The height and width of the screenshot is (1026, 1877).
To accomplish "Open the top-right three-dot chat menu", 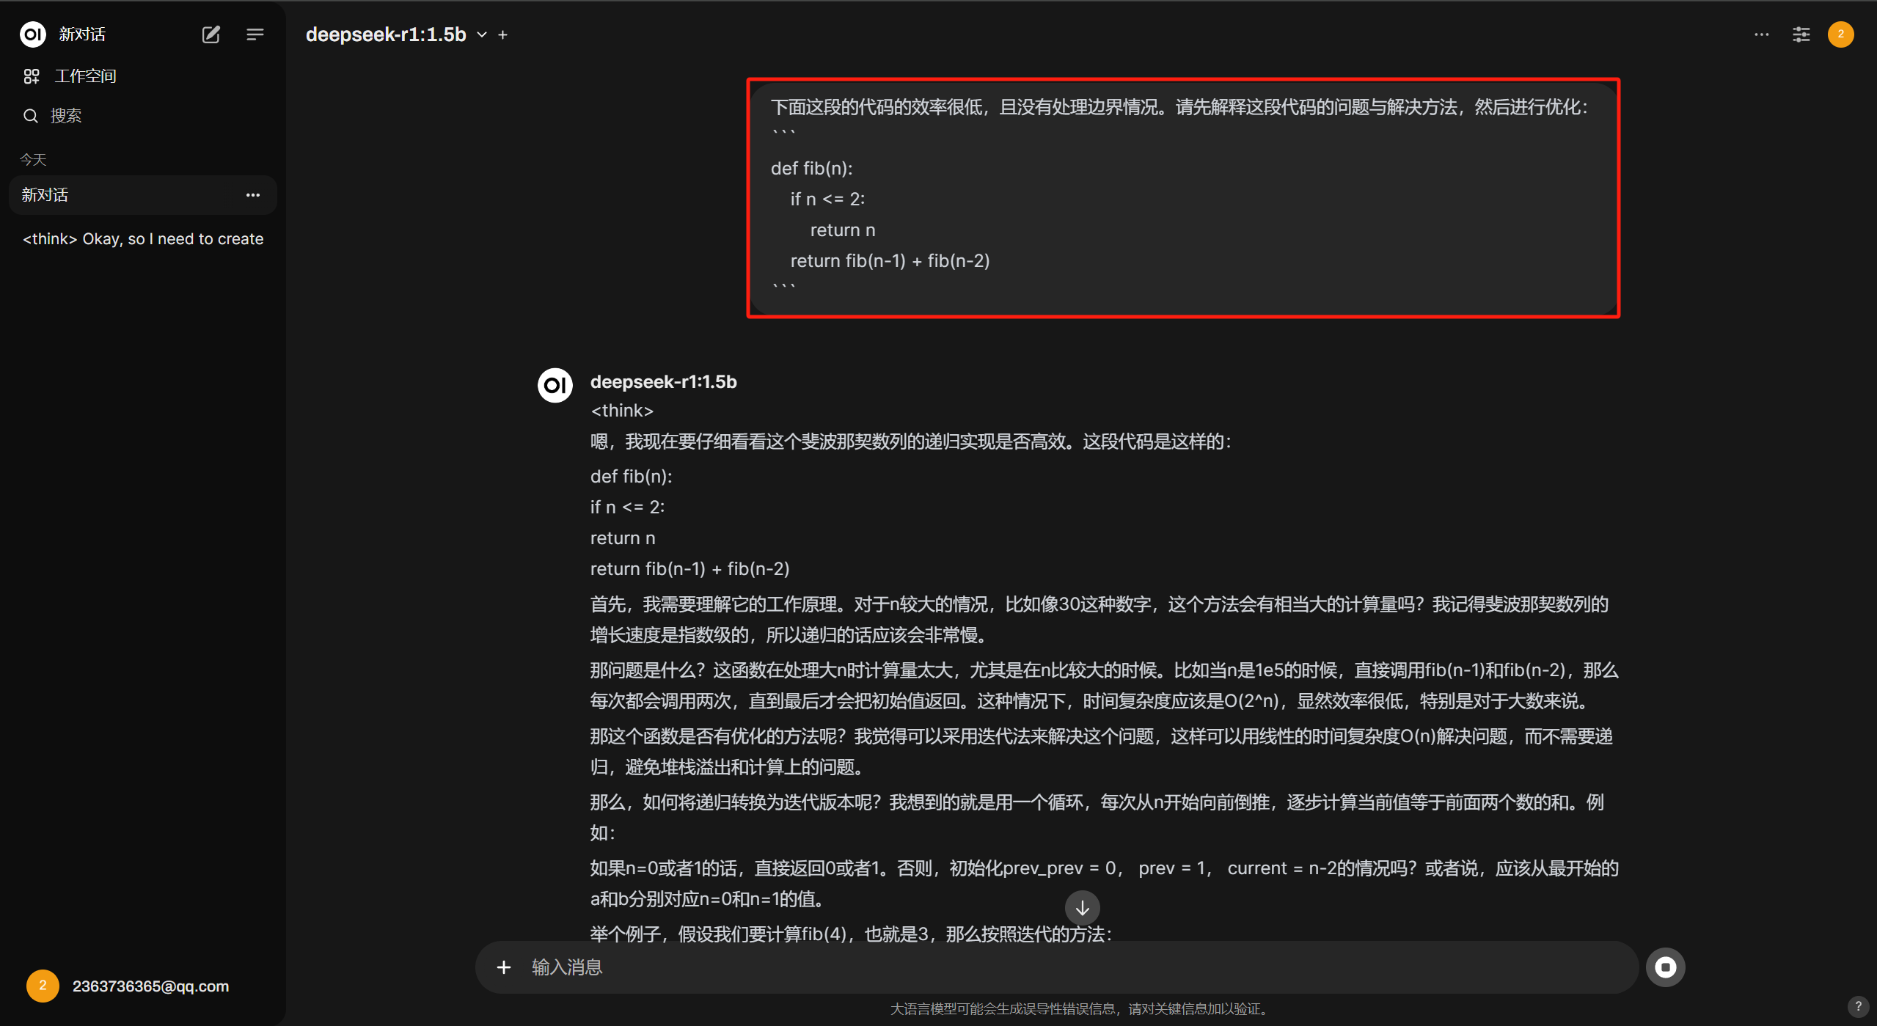I will (1761, 34).
